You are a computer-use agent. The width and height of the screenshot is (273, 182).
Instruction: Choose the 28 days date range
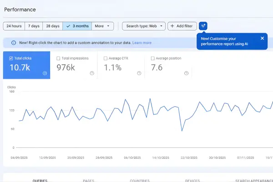pos(53,26)
